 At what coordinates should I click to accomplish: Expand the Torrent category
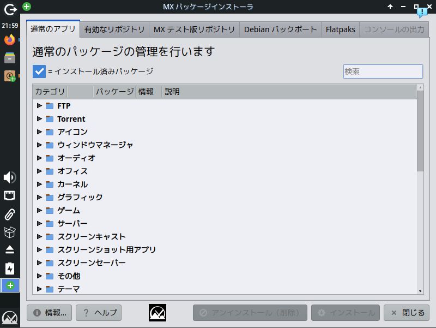39,118
